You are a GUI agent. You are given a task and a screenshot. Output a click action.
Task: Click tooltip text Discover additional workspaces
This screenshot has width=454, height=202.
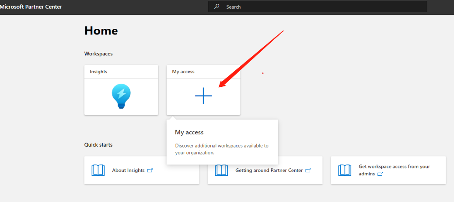(x=222, y=149)
